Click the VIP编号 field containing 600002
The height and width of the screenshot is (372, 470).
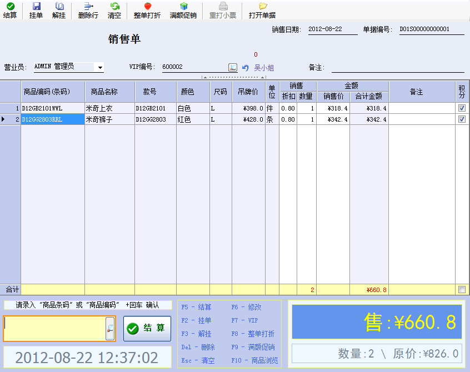pos(195,67)
